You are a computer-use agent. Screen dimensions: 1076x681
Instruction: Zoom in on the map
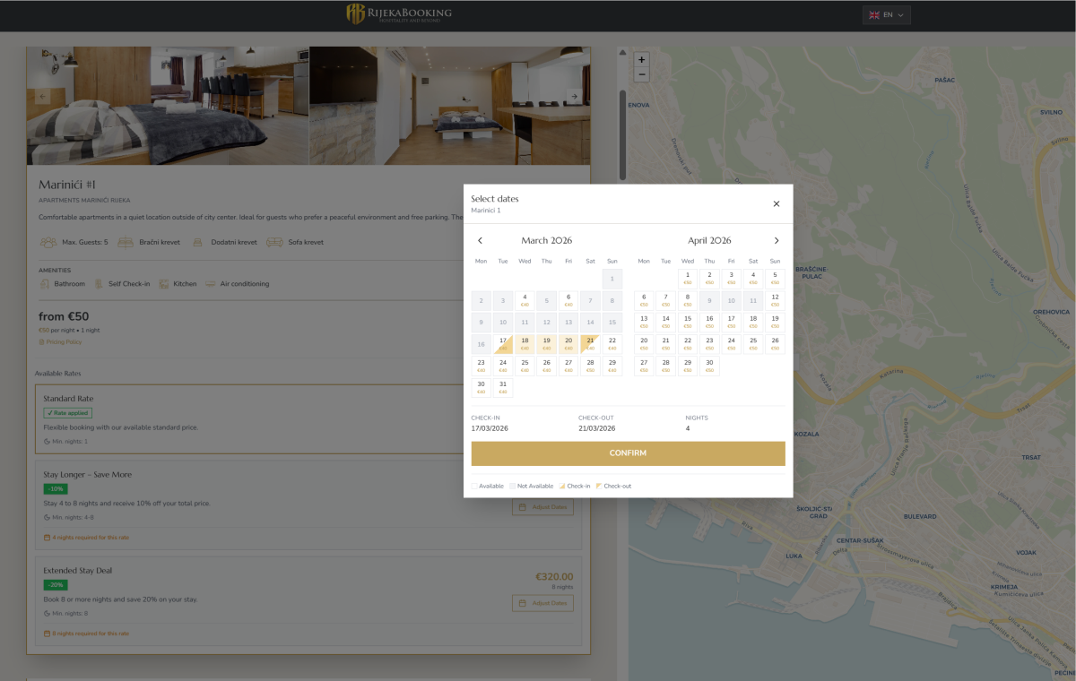coord(641,60)
